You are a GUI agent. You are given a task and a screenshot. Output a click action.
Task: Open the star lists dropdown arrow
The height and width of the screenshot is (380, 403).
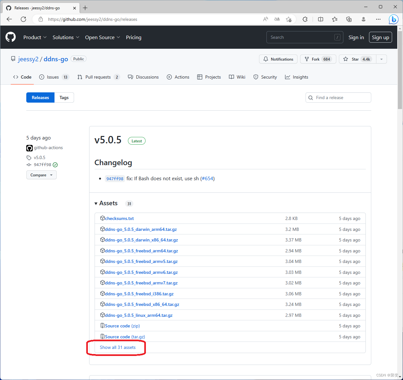[x=382, y=59]
